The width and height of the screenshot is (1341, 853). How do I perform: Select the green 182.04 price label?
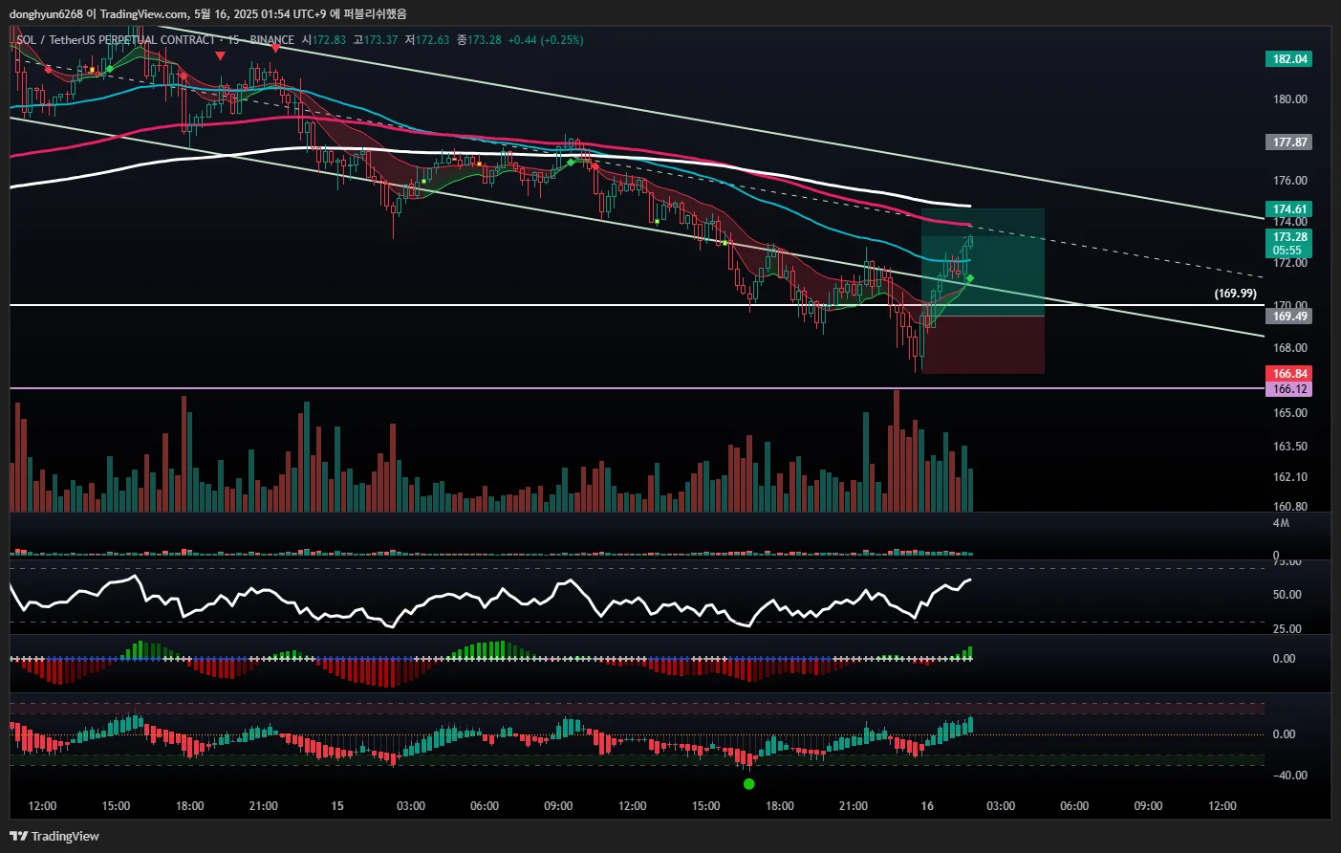(x=1289, y=59)
